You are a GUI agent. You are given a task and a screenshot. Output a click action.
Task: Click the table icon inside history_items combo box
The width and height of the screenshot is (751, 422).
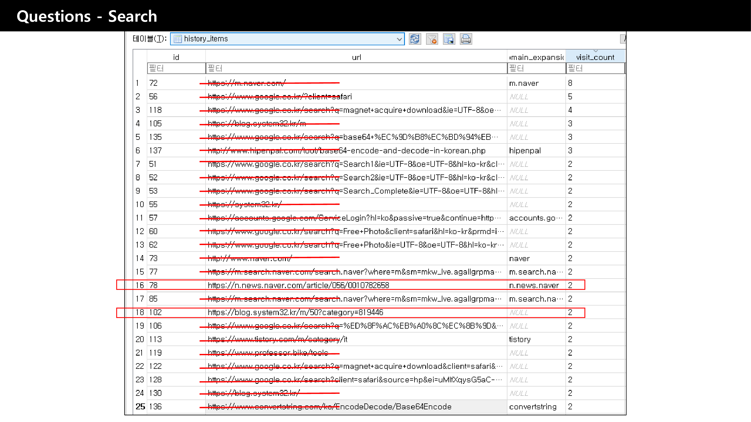178,39
